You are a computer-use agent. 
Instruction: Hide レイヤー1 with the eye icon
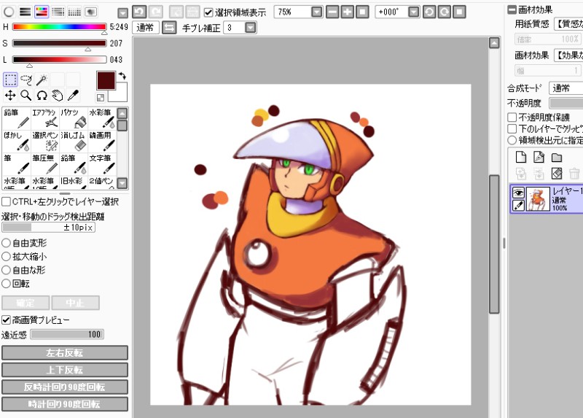coord(518,193)
